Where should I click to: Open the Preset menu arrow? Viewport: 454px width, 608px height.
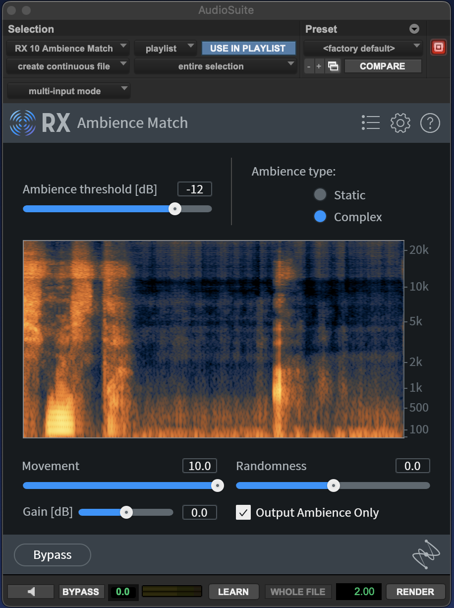tap(414, 29)
